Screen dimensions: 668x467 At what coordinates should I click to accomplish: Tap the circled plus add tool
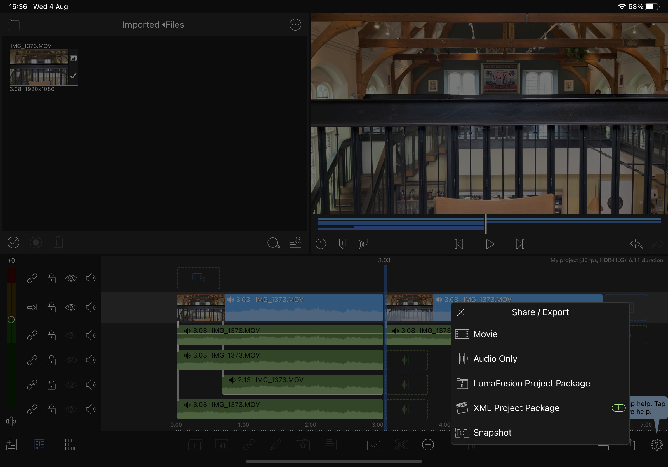tap(428, 445)
